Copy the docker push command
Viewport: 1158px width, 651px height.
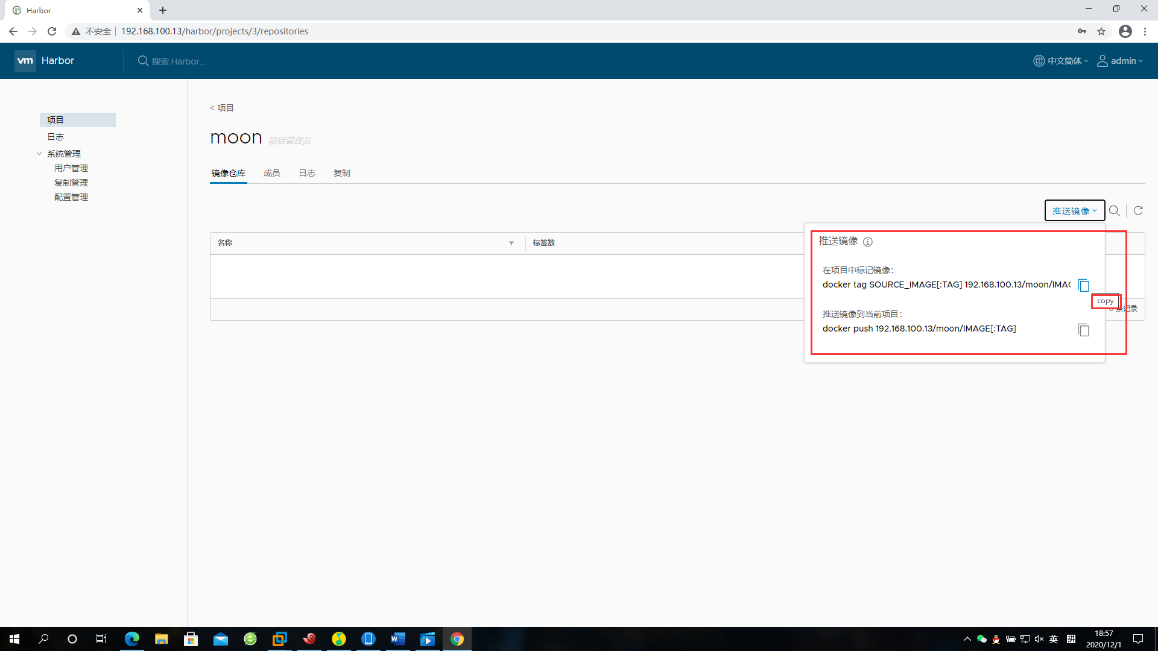(1083, 330)
